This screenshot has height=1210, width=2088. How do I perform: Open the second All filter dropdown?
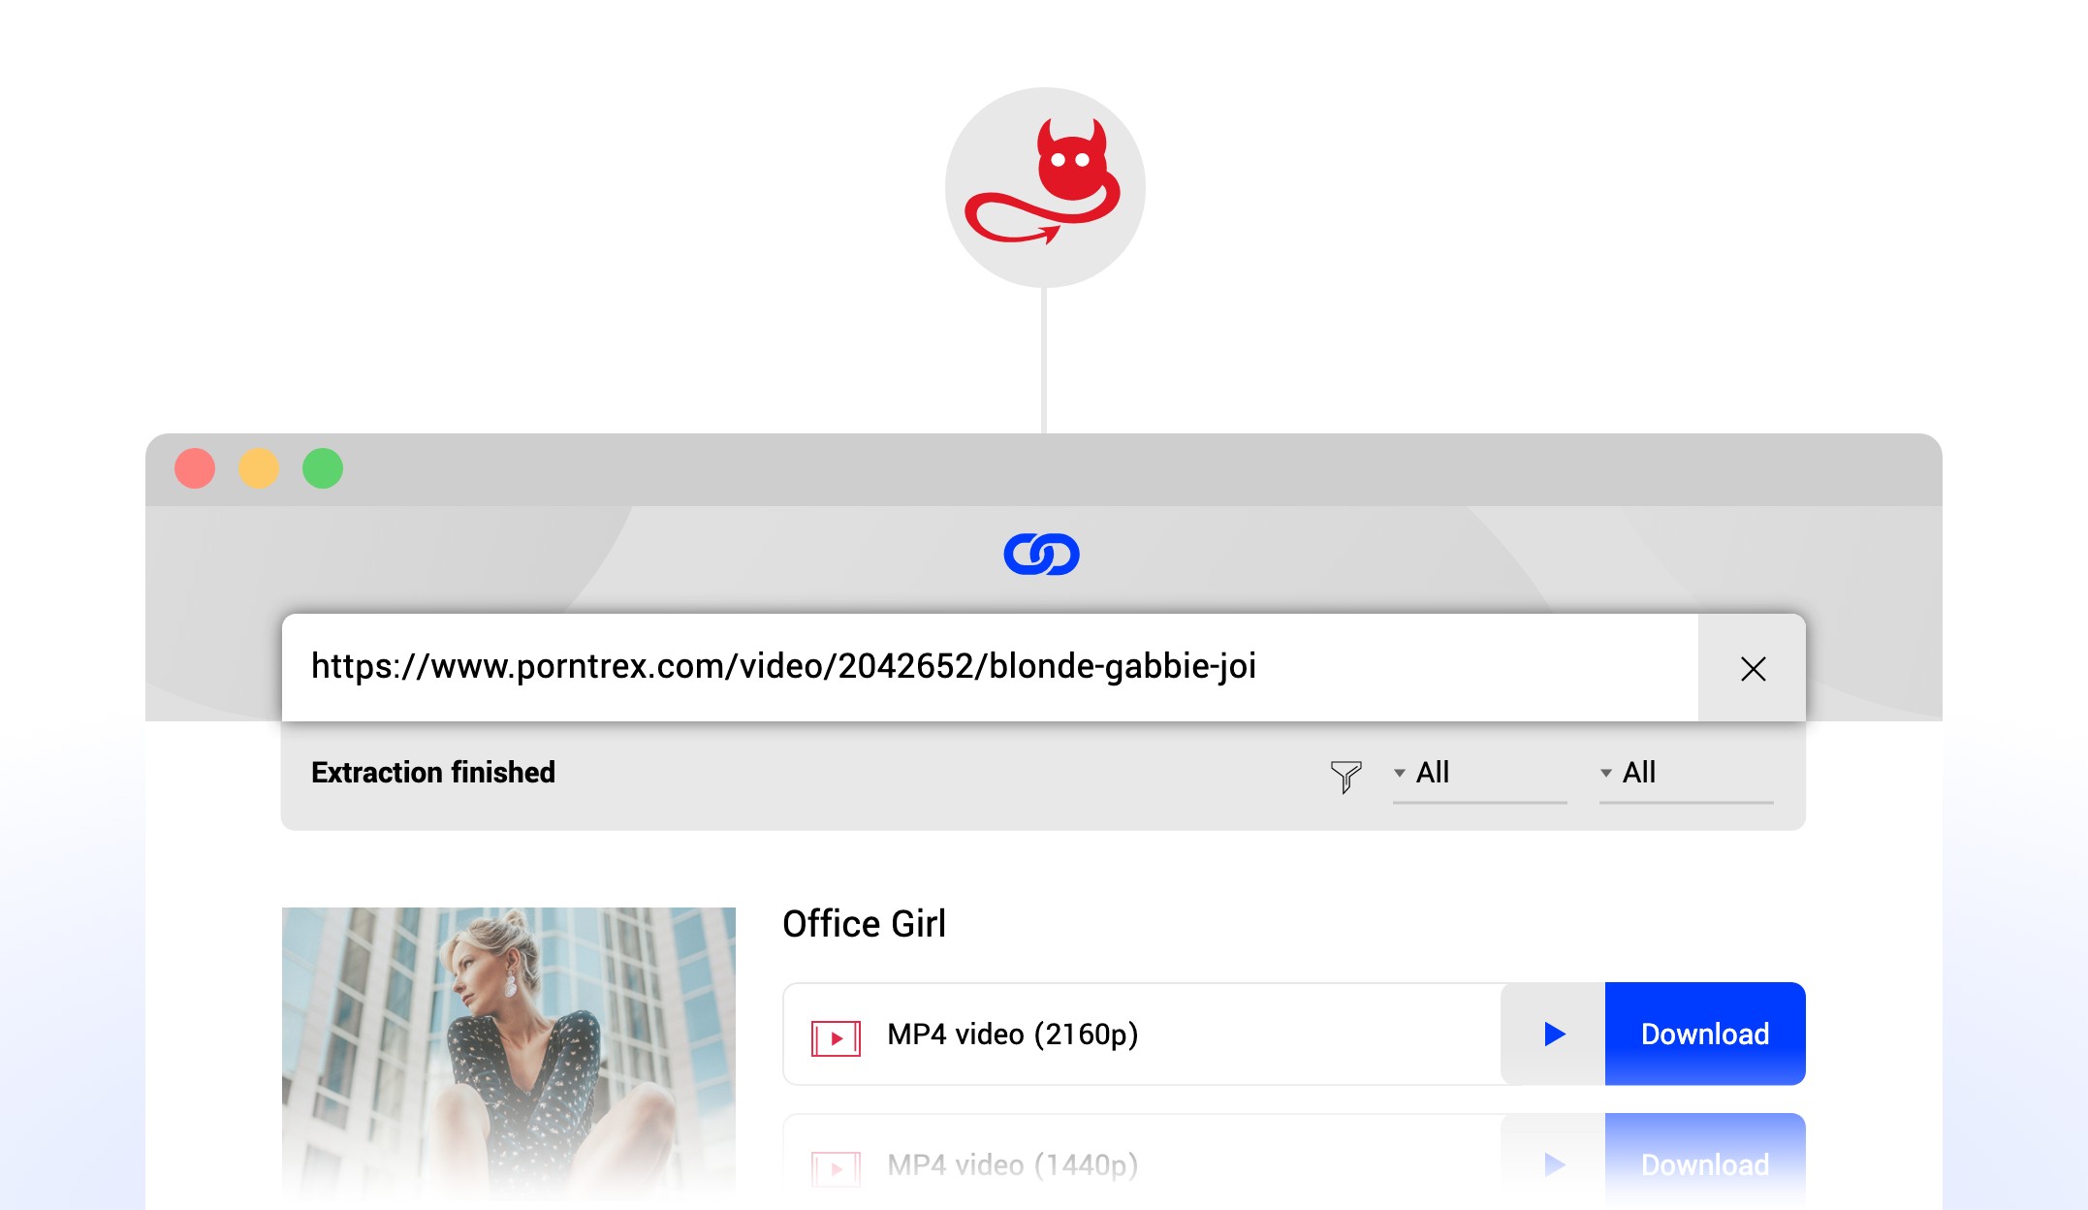coord(1686,774)
